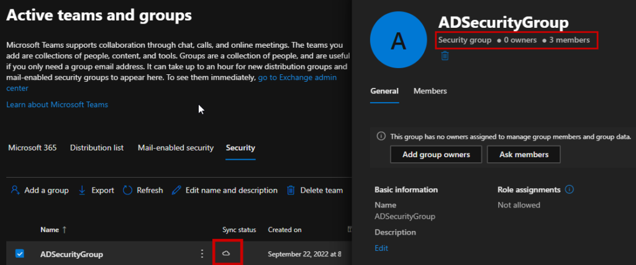Viewport: 636px width, 265px height.
Task: Click the Add a group person icon
Action: (15, 190)
